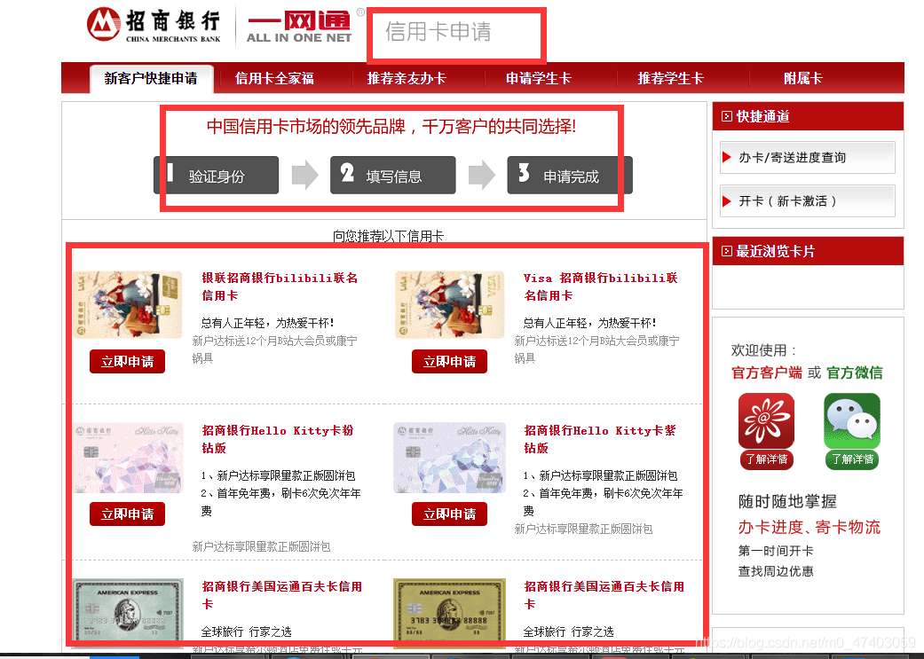The height and width of the screenshot is (659, 924).
Task: Open the 招商银行Hello Kitty卡紫钻版 title link
Action: click(x=600, y=439)
